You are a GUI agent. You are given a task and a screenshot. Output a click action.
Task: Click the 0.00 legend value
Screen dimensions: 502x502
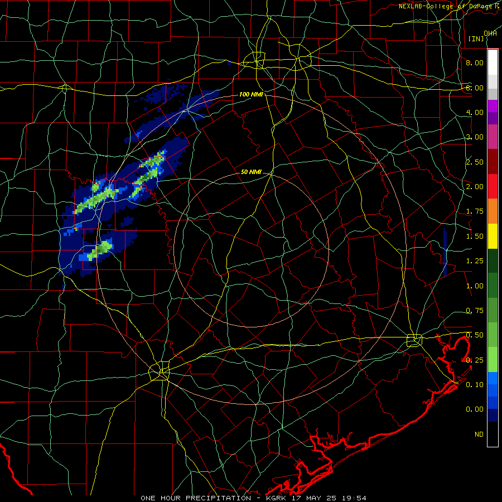point(475,409)
